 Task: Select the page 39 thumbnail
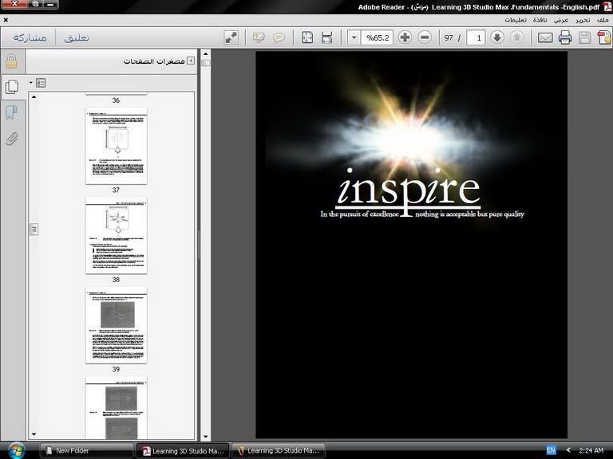click(116, 325)
